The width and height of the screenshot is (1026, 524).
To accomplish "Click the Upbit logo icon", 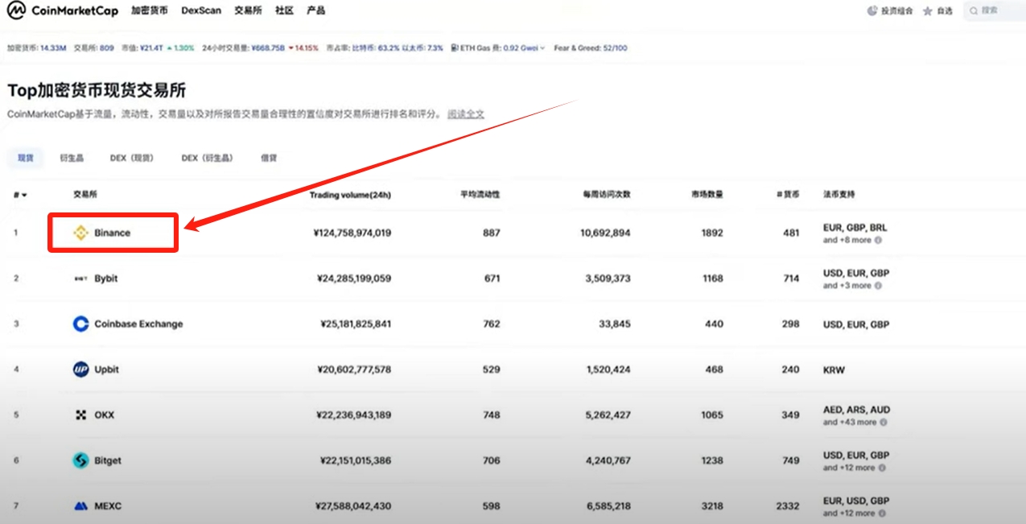I will (80, 369).
